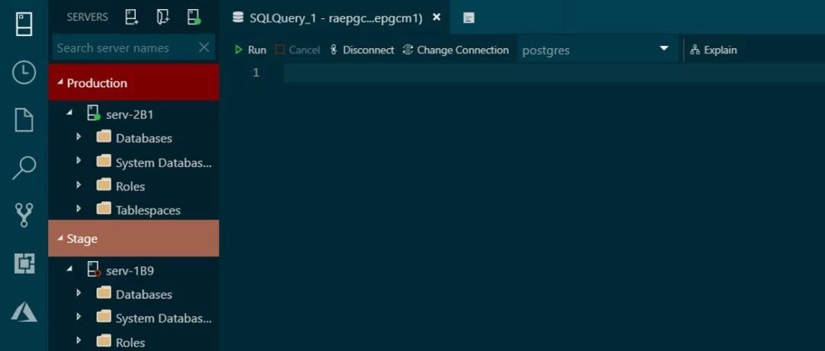Open the Azure icon in activity bar
This screenshot has height=351, width=825.
24,311
